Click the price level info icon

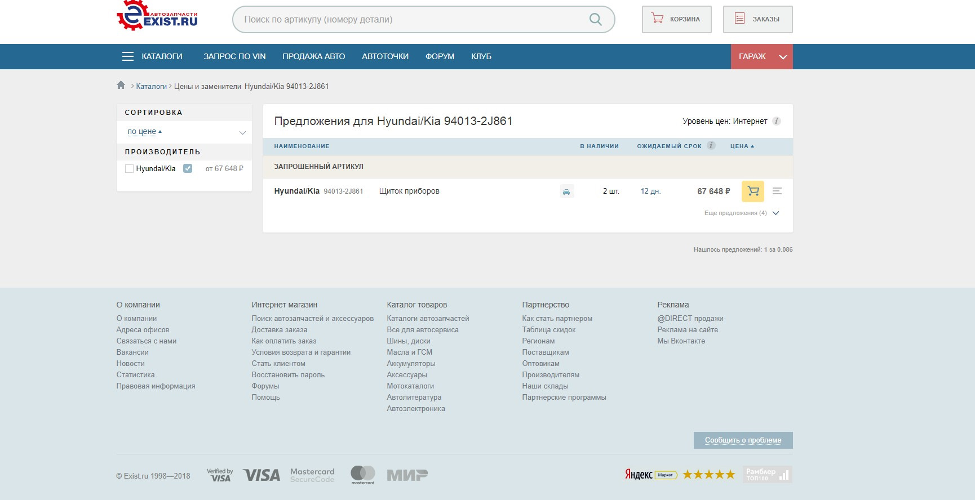tap(776, 121)
